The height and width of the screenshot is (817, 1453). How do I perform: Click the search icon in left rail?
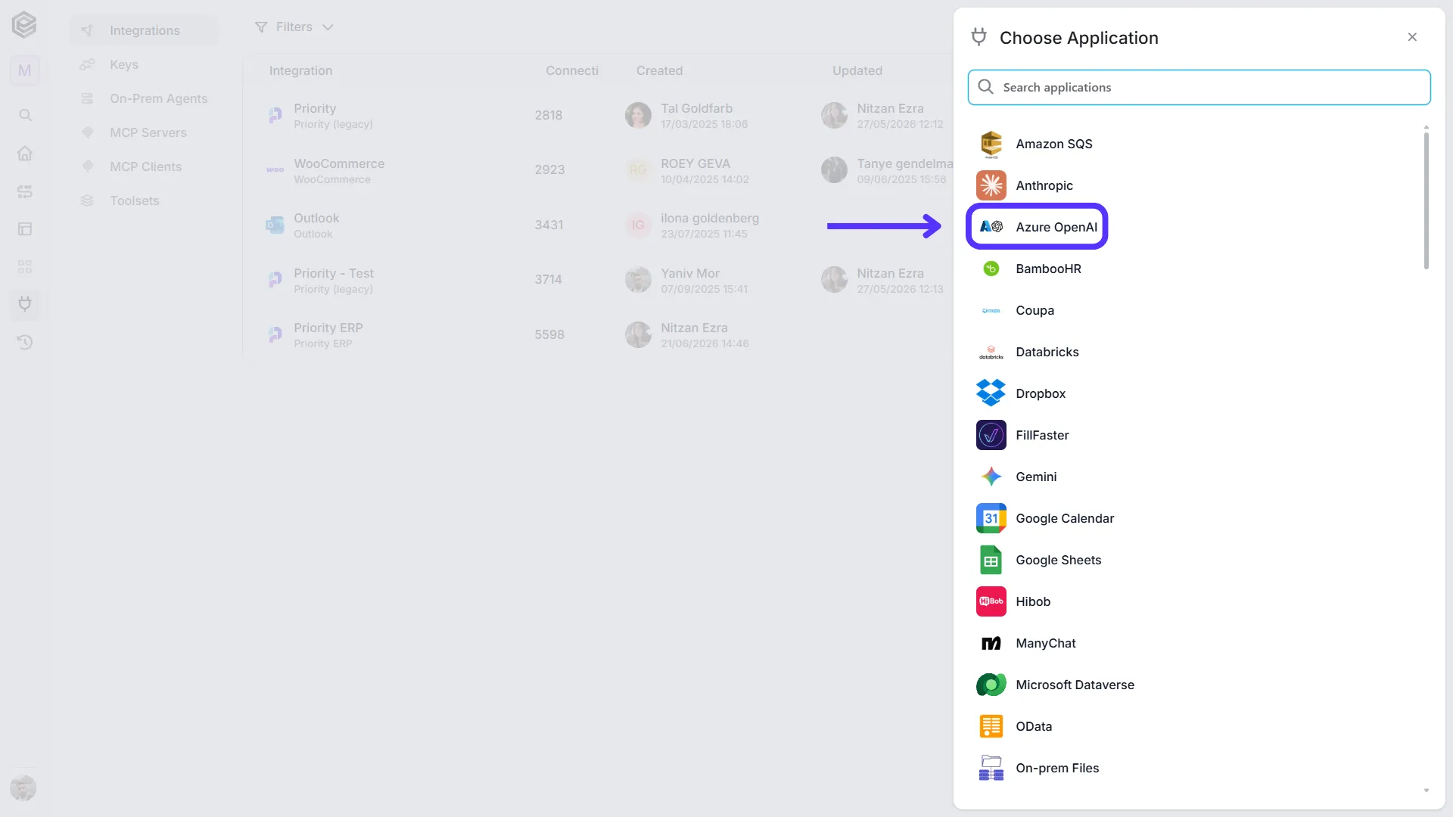[x=25, y=115]
